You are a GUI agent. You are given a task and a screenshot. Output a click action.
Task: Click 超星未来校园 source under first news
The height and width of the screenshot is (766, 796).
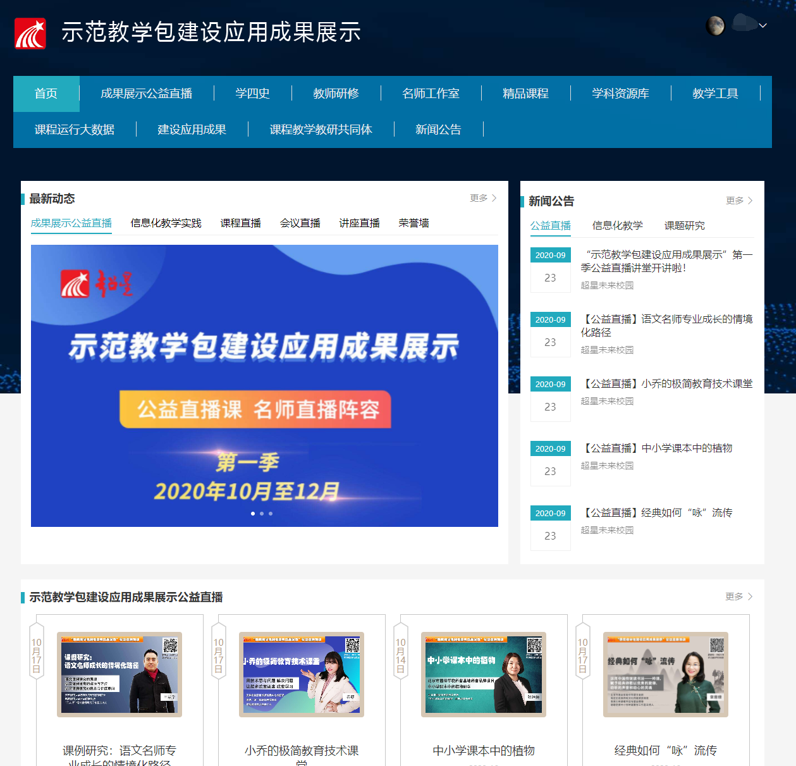click(x=607, y=286)
